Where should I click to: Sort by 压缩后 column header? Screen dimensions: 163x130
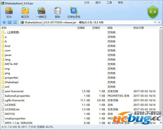pos(96,28)
